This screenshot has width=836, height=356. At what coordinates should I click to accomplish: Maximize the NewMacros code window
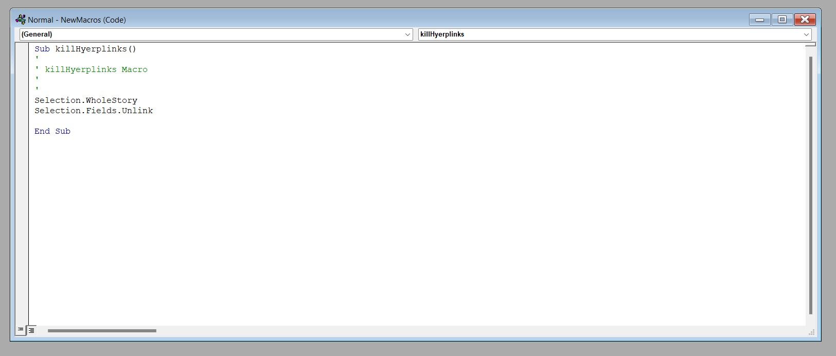pyautogui.click(x=782, y=20)
